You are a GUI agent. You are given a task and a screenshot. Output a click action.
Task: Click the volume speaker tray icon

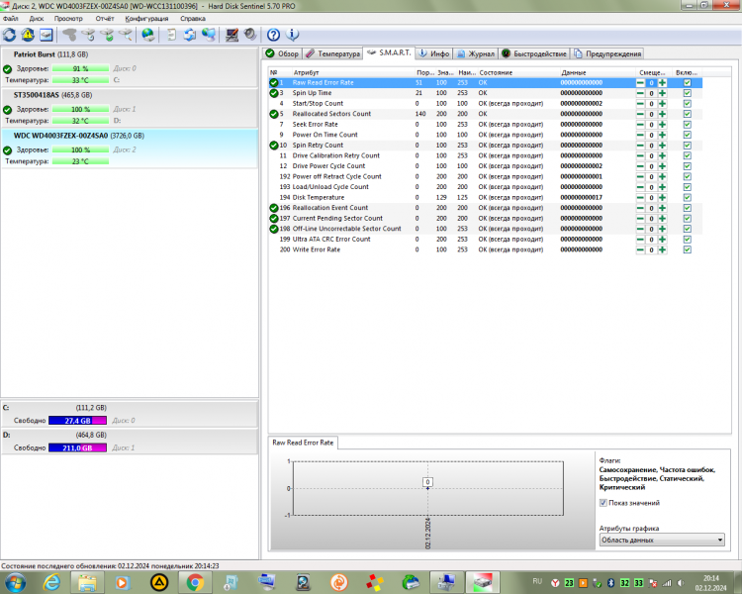tap(681, 583)
